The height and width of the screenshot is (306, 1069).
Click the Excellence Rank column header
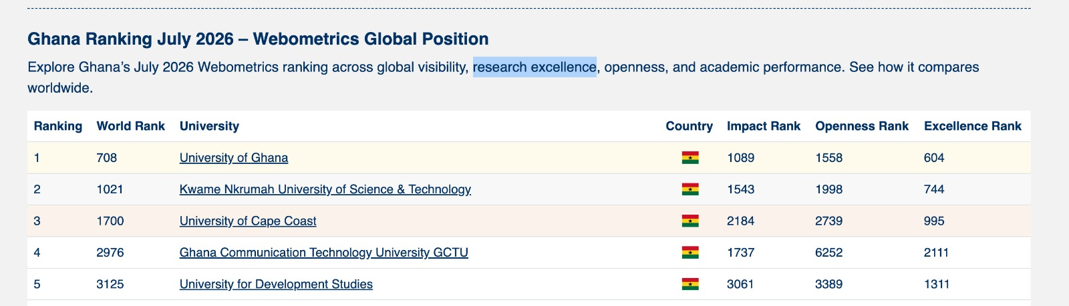[x=973, y=126]
